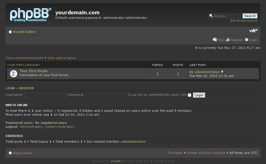Click the Login submit button

pos(199,95)
